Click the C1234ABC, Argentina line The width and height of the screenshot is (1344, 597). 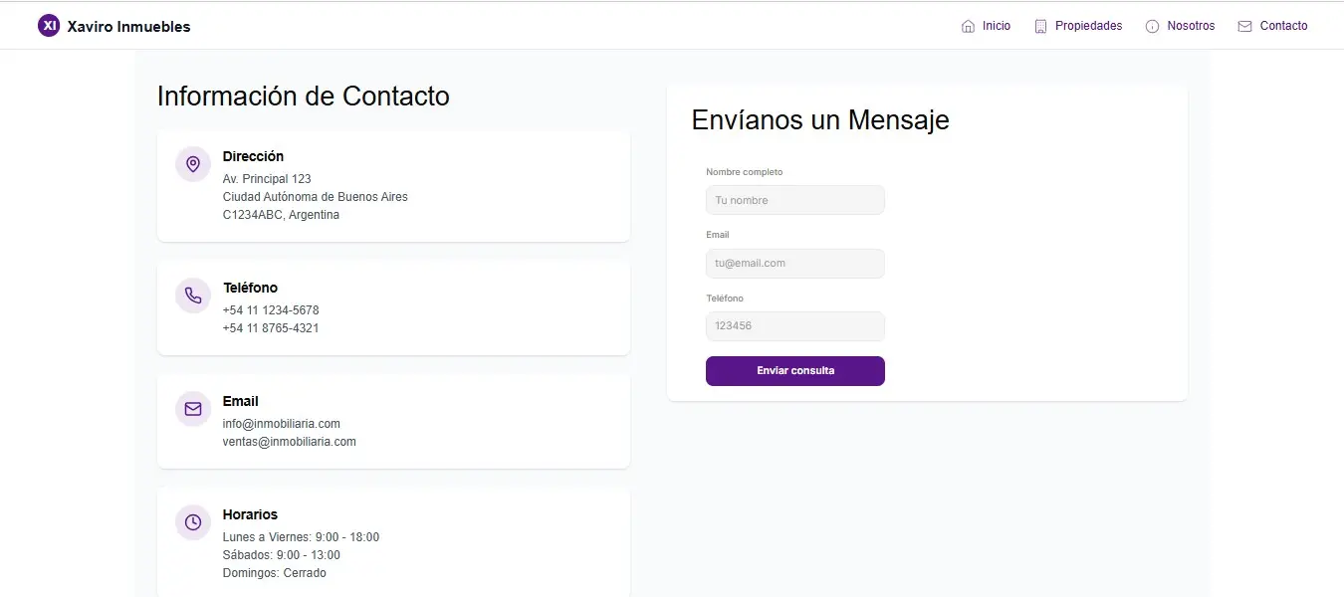coord(281,215)
